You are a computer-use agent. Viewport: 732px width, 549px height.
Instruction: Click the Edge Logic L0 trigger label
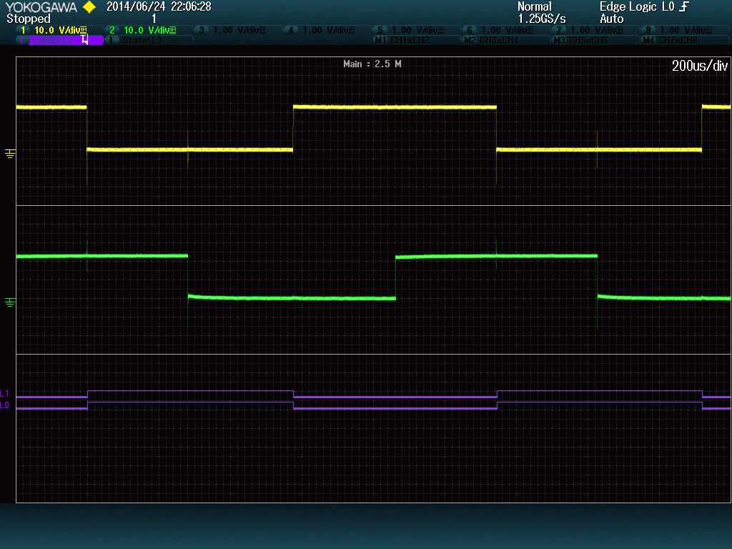tap(637, 6)
